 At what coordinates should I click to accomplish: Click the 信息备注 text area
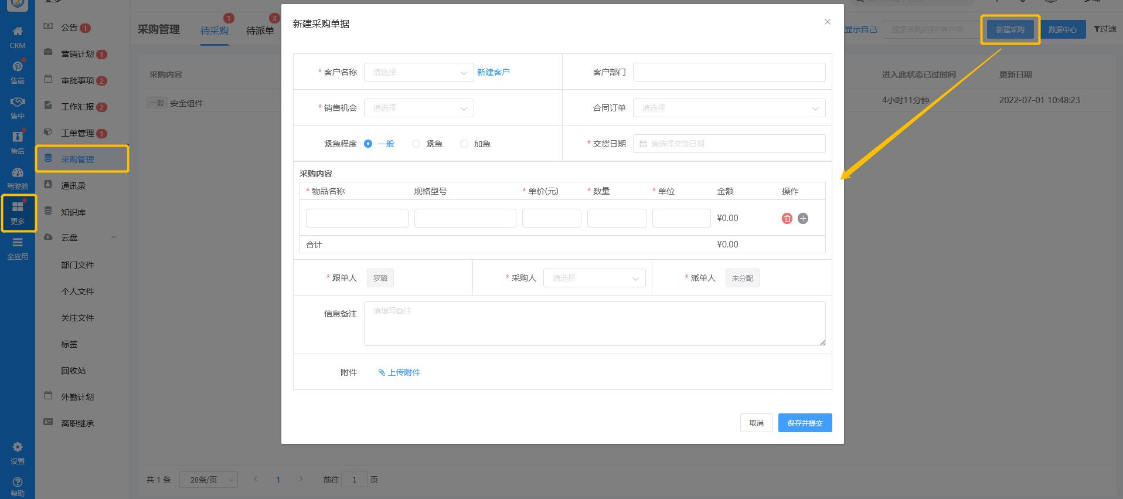pyautogui.click(x=595, y=324)
